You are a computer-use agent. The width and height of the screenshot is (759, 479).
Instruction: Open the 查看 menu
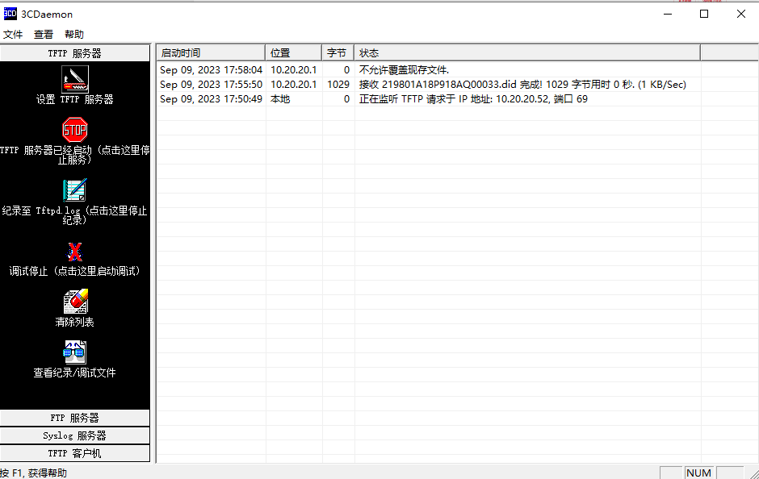[x=44, y=35]
